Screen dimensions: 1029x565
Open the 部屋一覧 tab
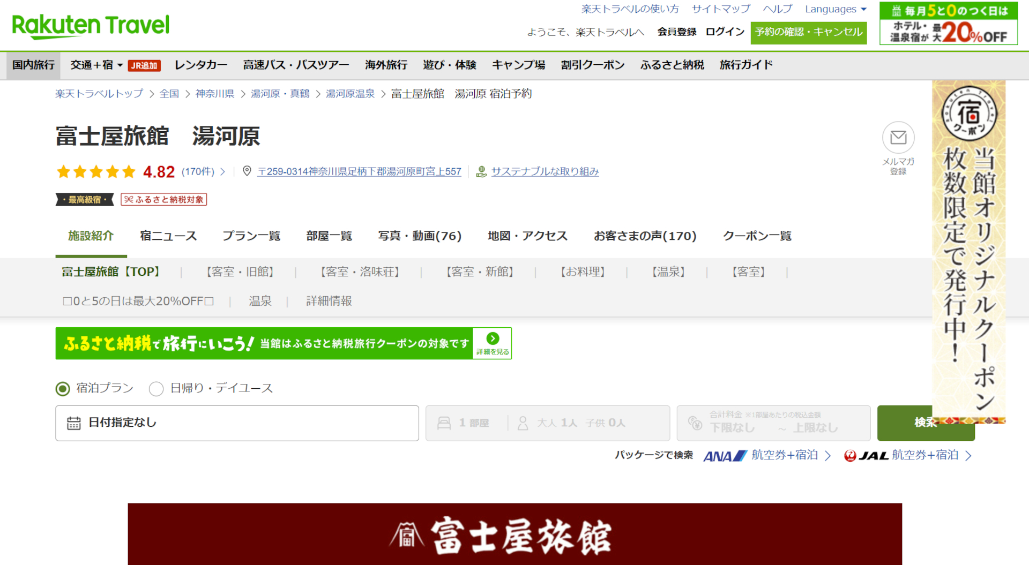click(329, 236)
